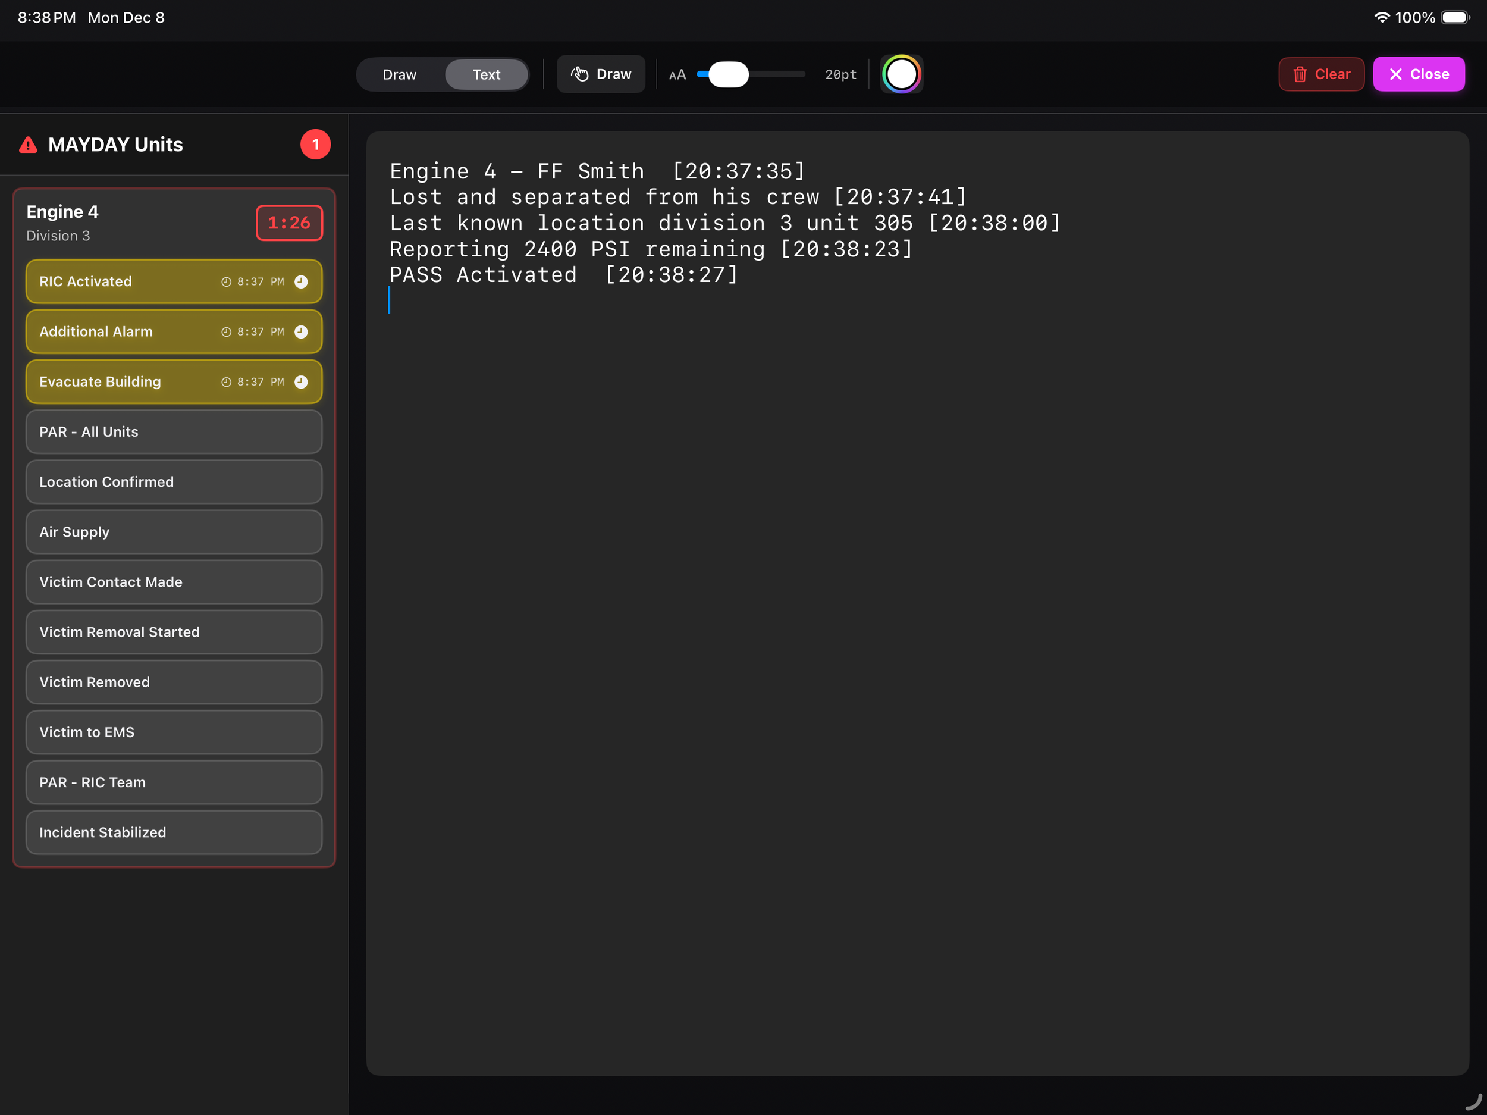This screenshot has height=1115, width=1487.
Task: Click the clock icon on Evacuate Building
Action: 301,382
